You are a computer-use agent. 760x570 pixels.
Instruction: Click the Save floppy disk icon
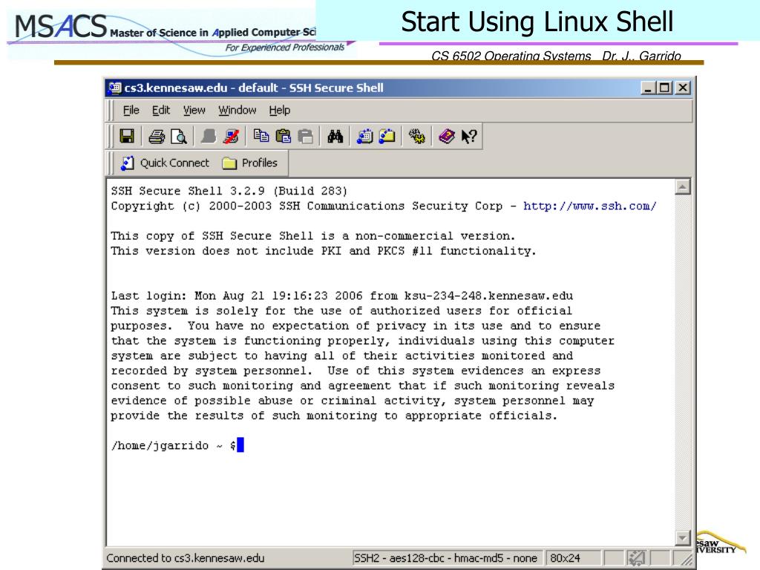click(127, 137)
